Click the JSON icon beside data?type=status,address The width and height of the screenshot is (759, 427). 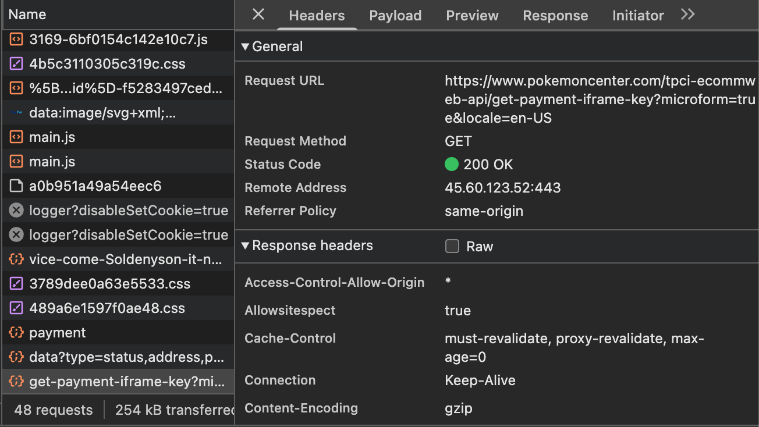click(16, 357)
